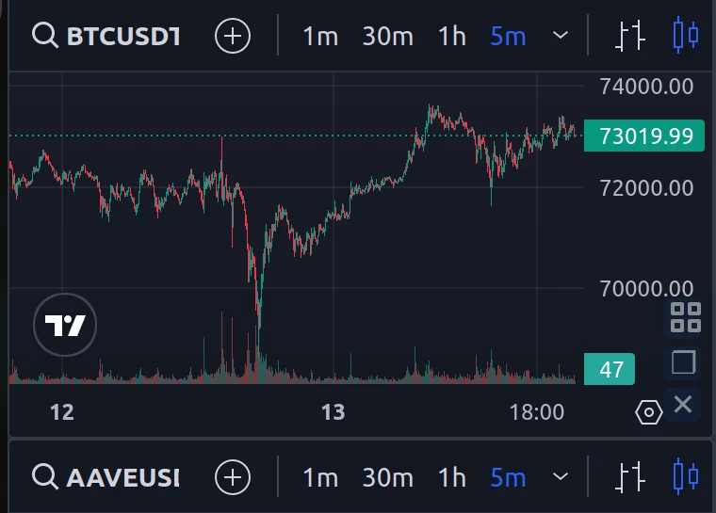Open chart settings hexagon gear icon
The image size is (716, 513).
(649, 412)
